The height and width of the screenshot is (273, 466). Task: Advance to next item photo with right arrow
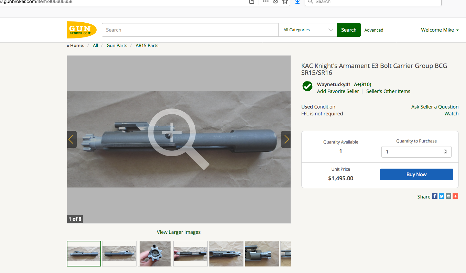(286, 139)
